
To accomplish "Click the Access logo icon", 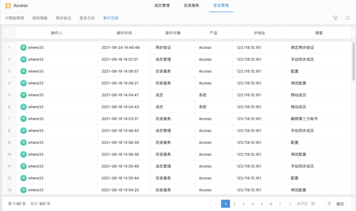I will tap(7, 5).
